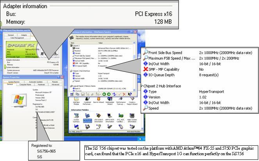
Task: Click the scroll-down arrow in Sandra modules pane
Action: [142, 129]
